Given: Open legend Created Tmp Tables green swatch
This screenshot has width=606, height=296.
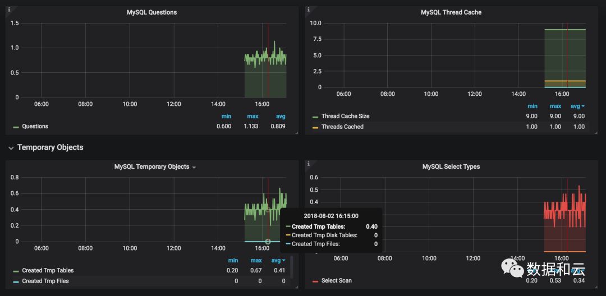Looking at the screenshot, I should point(16,271).
